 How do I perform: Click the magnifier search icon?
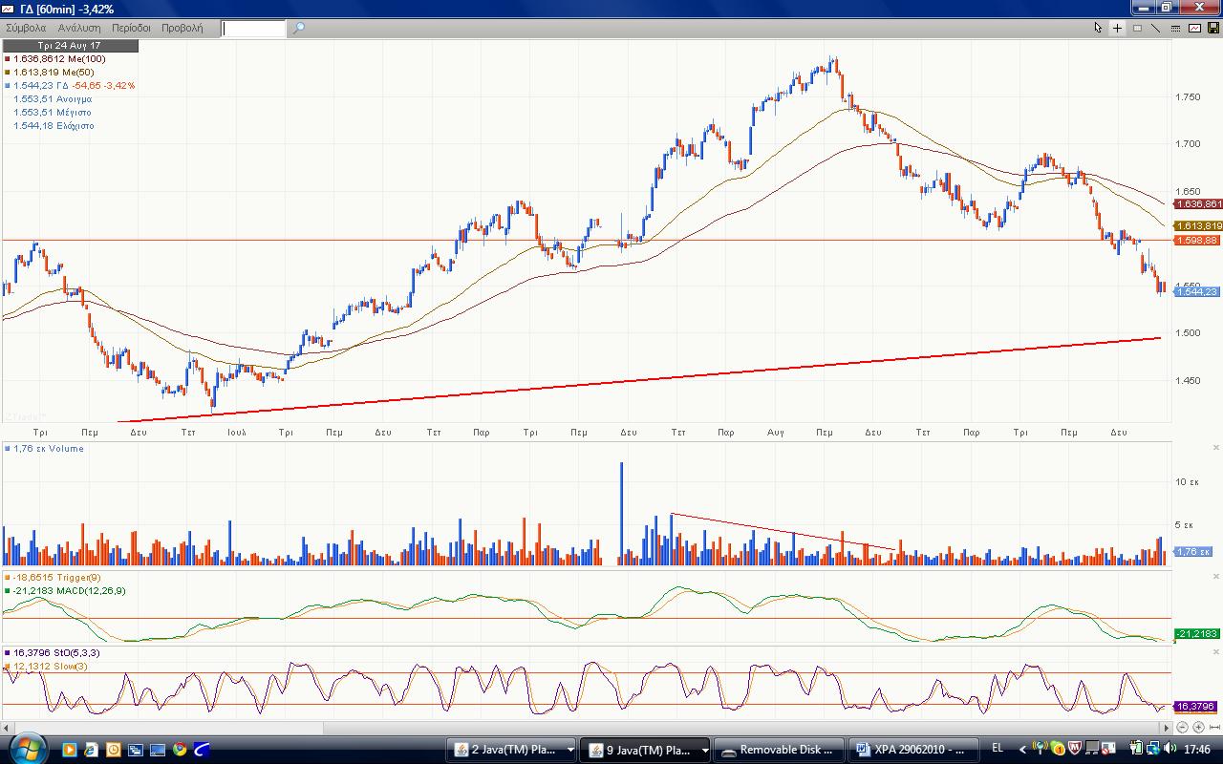[x=298, y=28]
